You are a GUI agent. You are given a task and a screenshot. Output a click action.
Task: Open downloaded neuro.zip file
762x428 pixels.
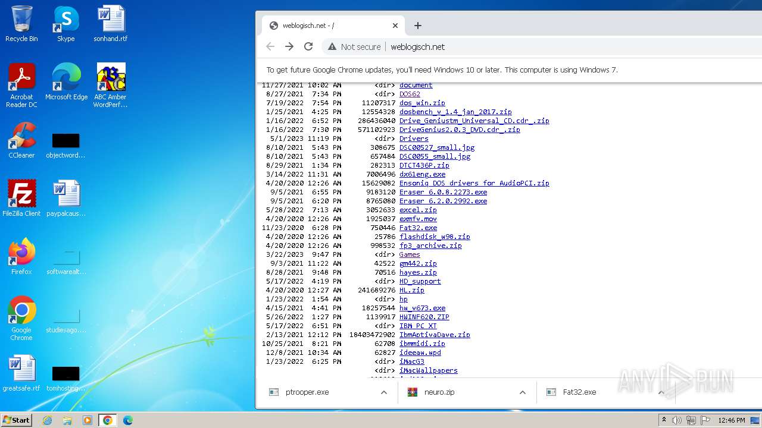pos(439,392)
